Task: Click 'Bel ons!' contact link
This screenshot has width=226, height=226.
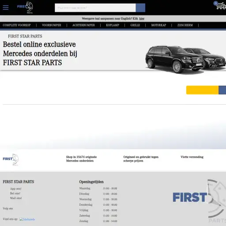Action: pos(15,193)
